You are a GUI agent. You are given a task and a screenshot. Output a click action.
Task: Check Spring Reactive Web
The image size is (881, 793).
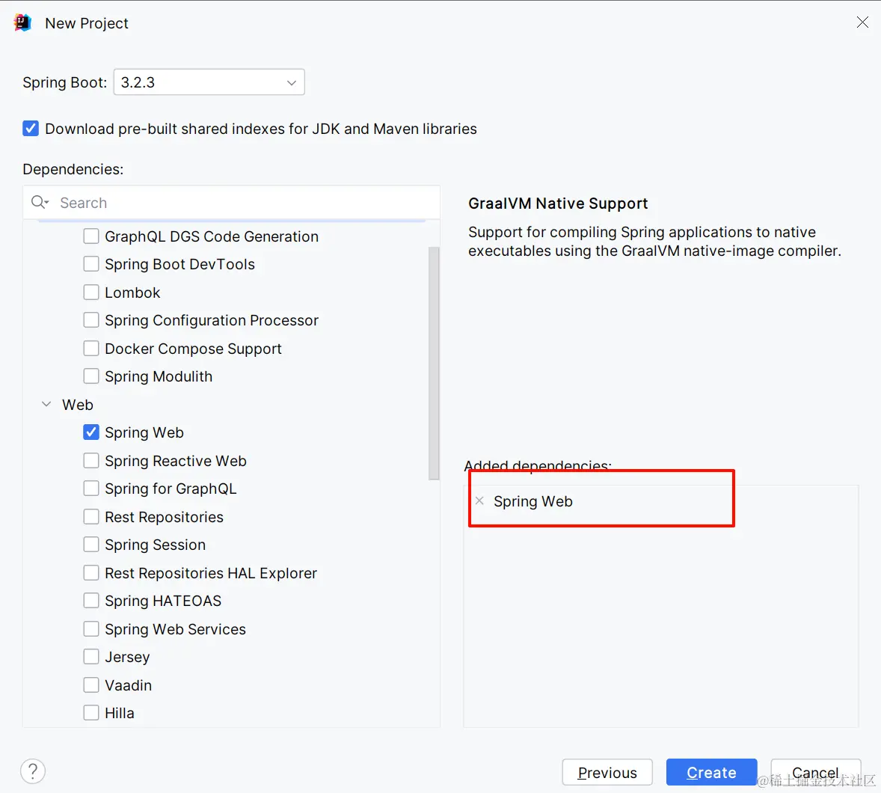[x=91, y=461]
